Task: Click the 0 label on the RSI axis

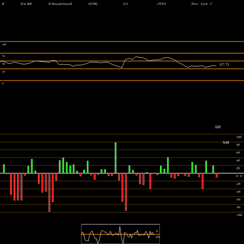Action: tap(2, 83)
